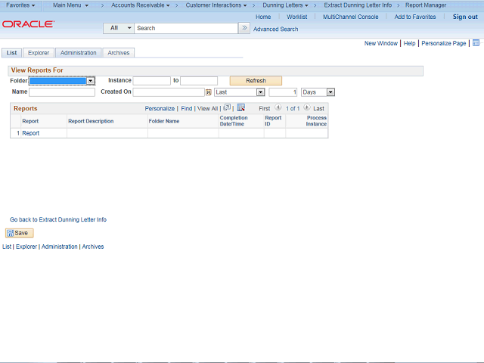Show previous row arrow in Reports grid
The image size is (484, 363).
[x=278, y=107]
